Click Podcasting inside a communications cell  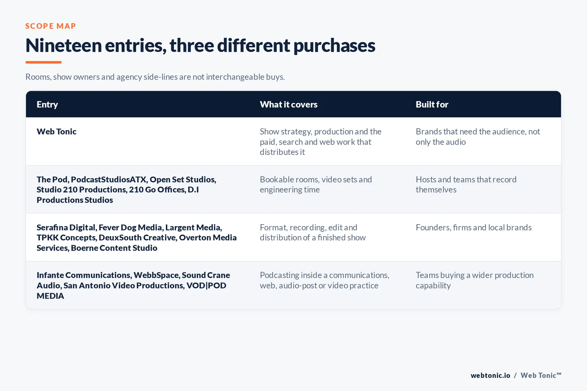[x=325, y=280]
